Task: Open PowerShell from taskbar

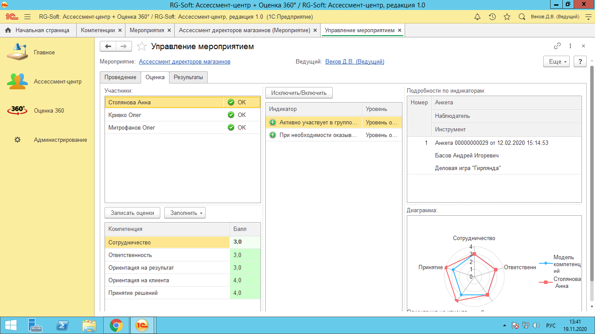Action: pos(63,325)
